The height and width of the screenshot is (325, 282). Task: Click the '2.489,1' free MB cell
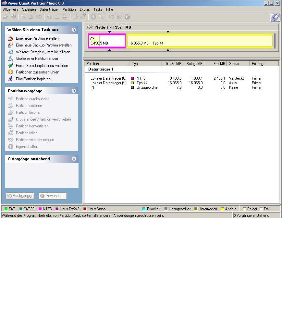[219, 78]
